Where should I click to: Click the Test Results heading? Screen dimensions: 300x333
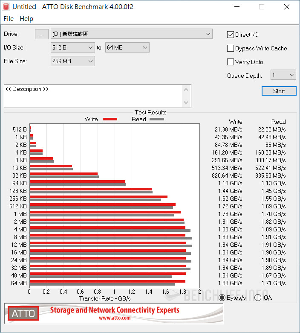[x=150, y=112]
